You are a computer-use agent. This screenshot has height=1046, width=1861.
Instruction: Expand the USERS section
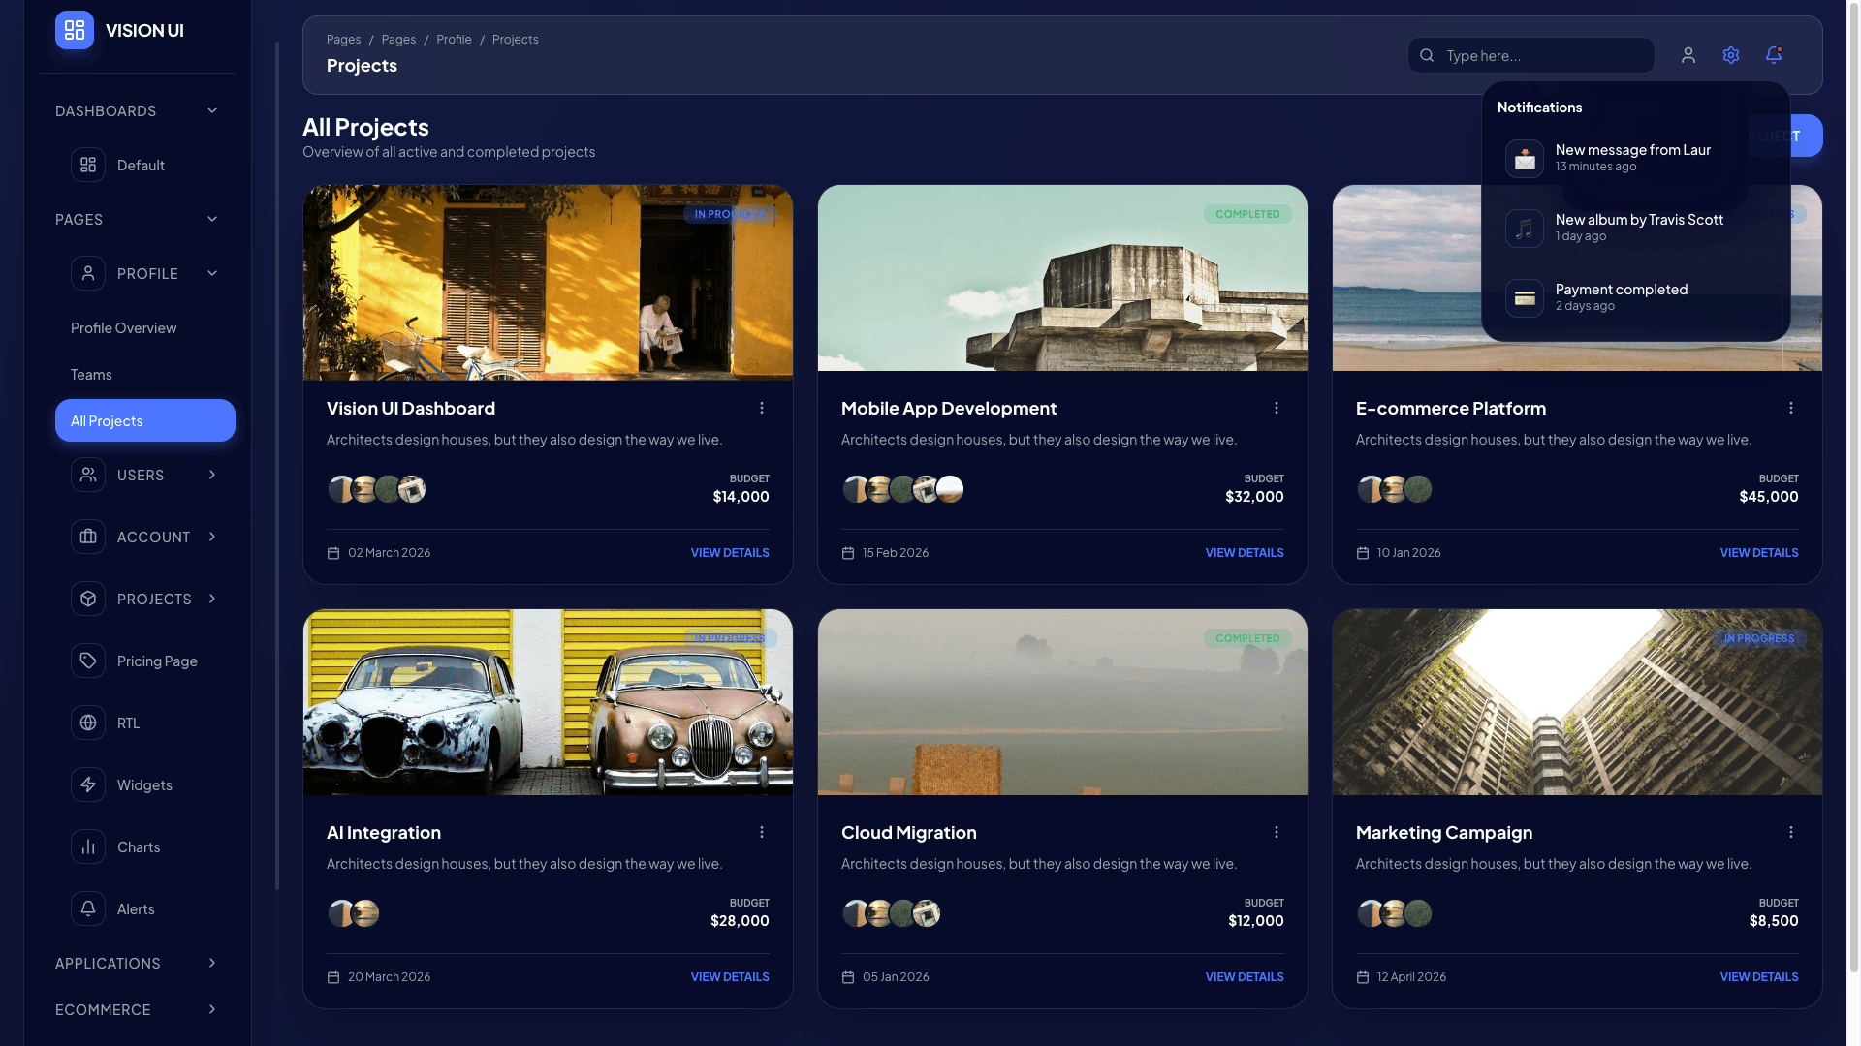(x=212, y=475)
